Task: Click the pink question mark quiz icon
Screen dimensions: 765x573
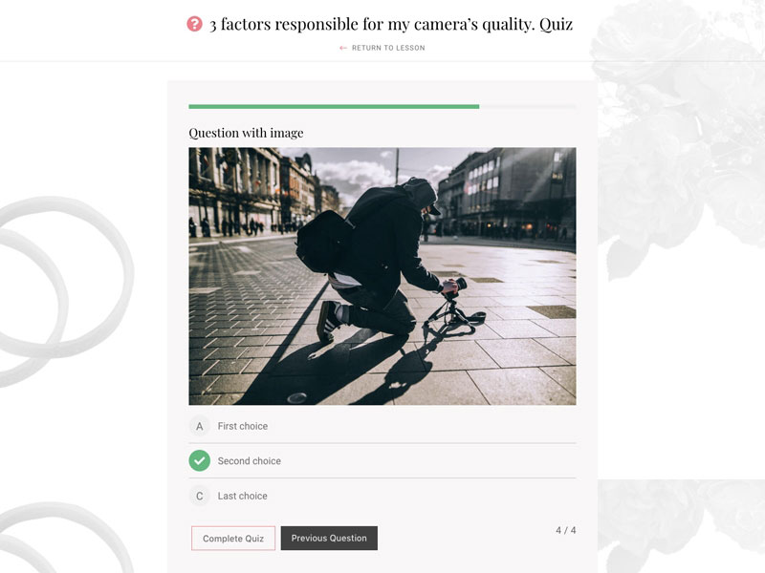Action: point(194,24)
